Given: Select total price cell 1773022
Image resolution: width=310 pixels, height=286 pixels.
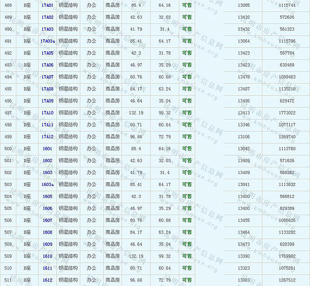Looking at the screenshot, I should coord(287,113).
